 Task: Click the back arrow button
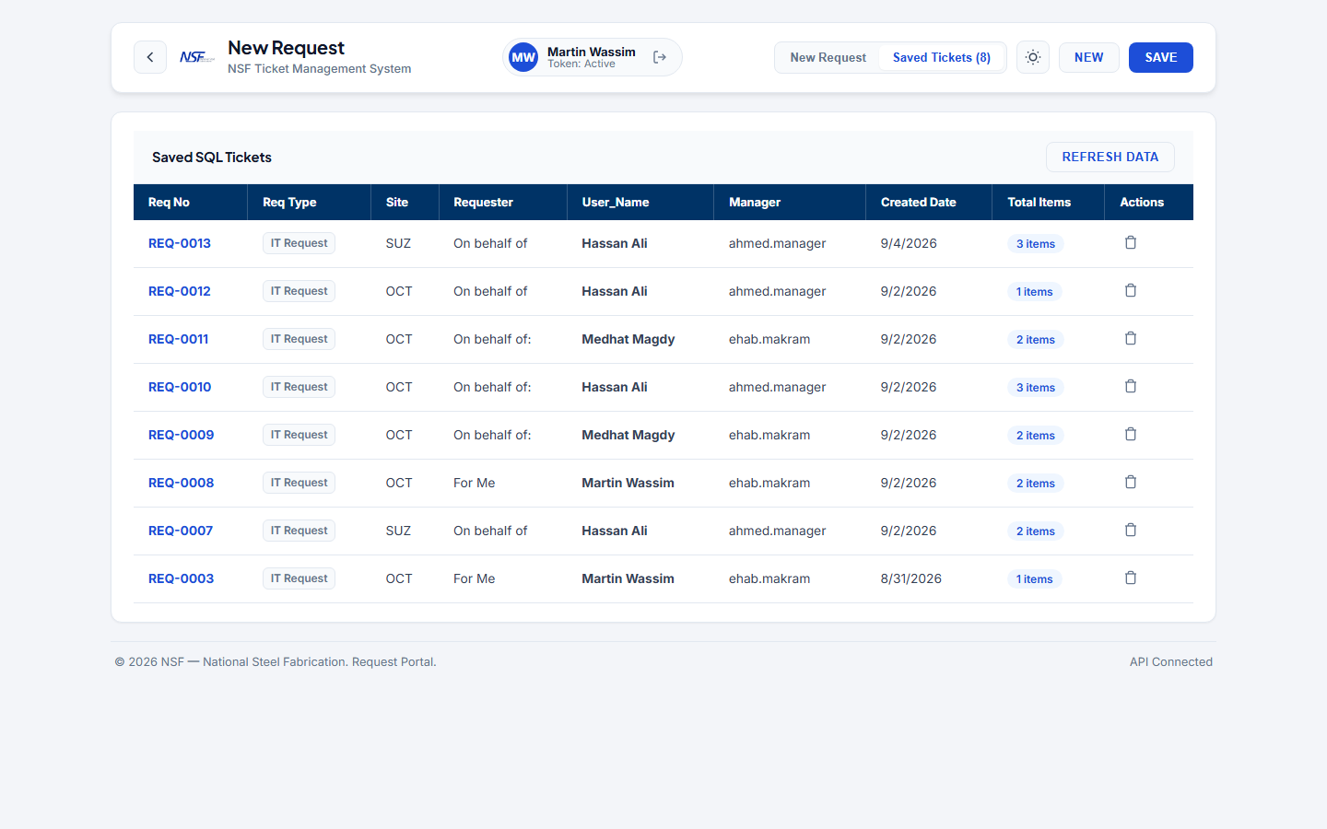[150, 57]
